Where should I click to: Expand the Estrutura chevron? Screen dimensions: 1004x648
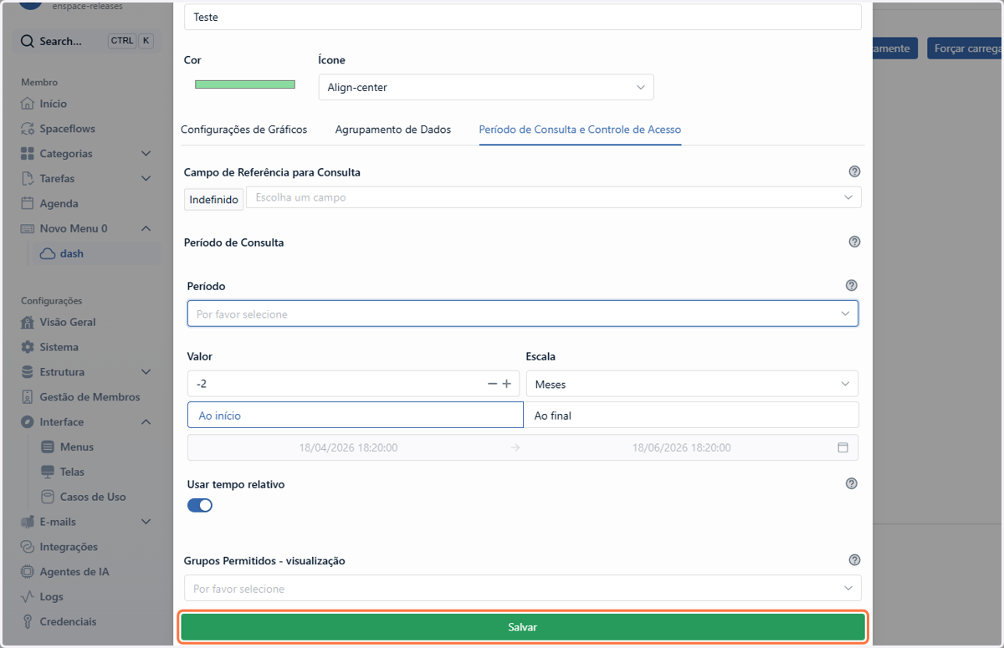point(146,372)
